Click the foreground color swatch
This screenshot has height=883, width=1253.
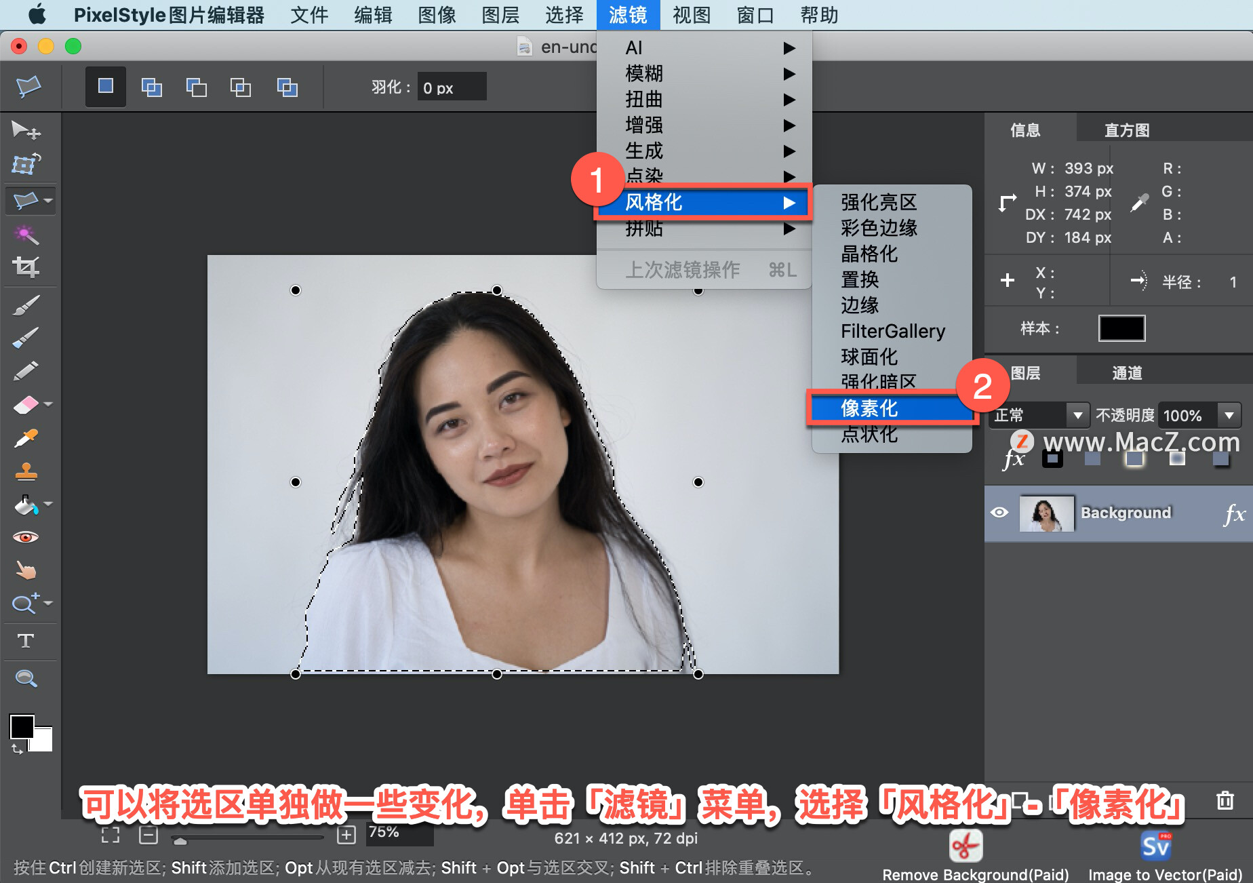tap(24, 727)
